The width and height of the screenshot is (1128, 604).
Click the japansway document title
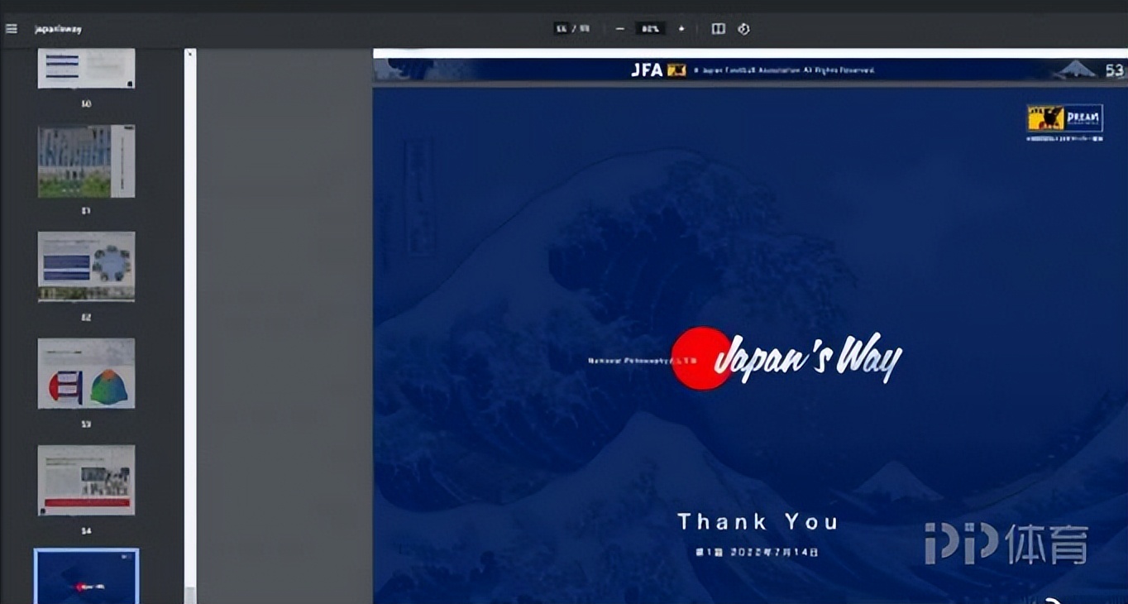58,29
